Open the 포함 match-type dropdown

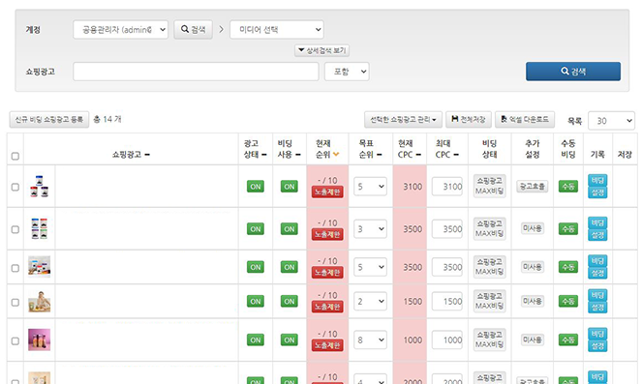(347, 72)
